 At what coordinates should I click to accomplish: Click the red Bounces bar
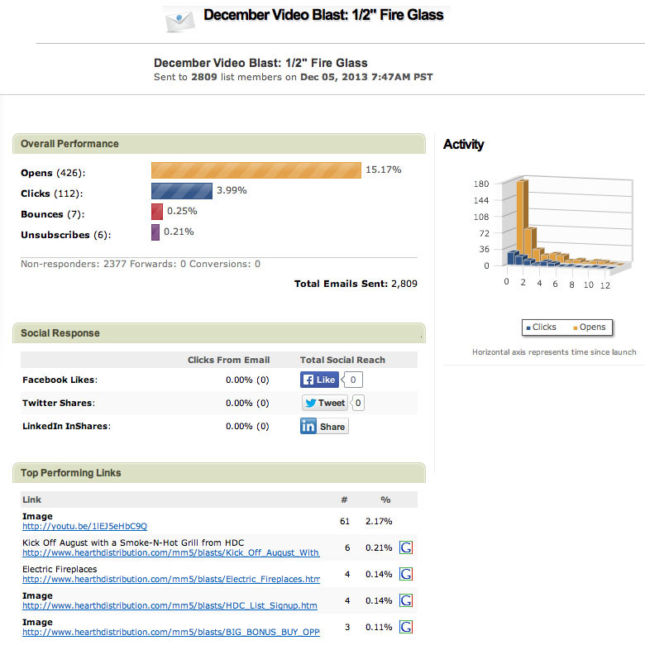coord(157,212)
